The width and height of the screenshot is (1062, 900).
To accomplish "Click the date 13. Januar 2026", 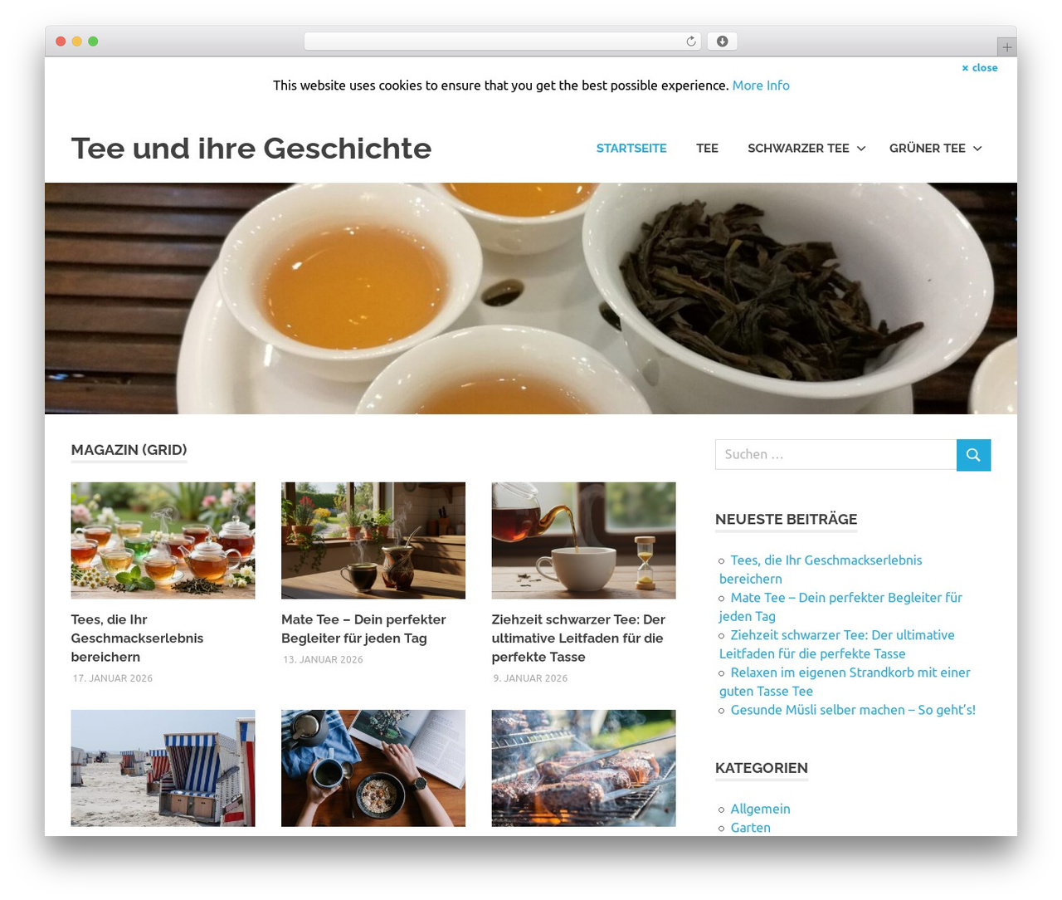I will pyautogui.click(x=324, y=660).
